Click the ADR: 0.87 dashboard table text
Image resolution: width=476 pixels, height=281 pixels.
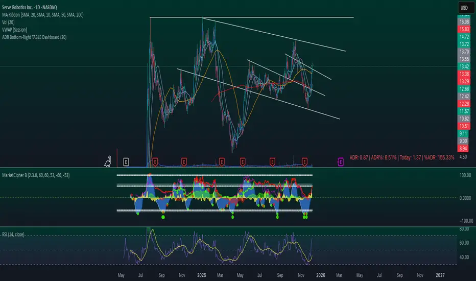402,157
